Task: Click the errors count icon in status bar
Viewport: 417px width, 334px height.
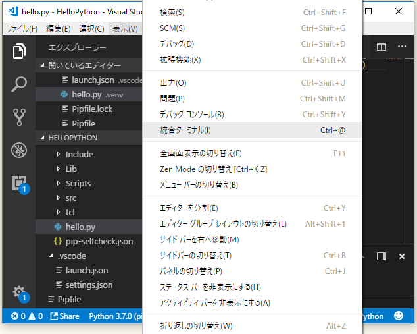Action: pos(15,316)
